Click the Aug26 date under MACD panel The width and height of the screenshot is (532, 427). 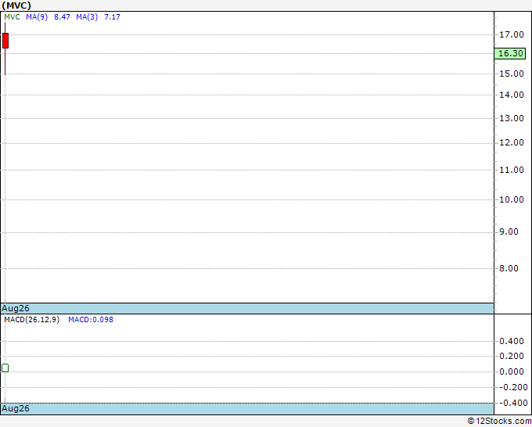click(16, 408)
